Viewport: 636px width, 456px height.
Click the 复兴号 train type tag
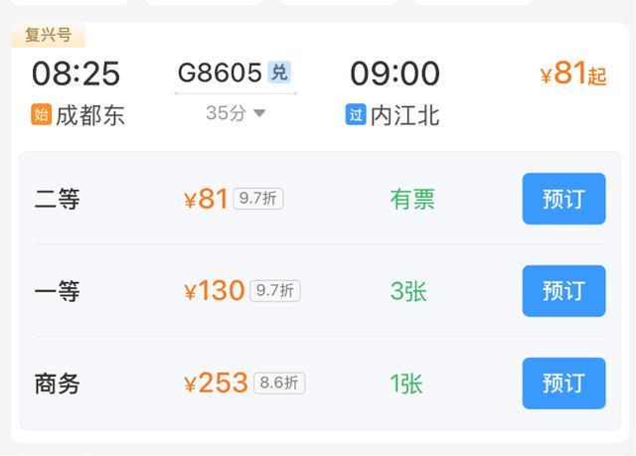point(48,36)
